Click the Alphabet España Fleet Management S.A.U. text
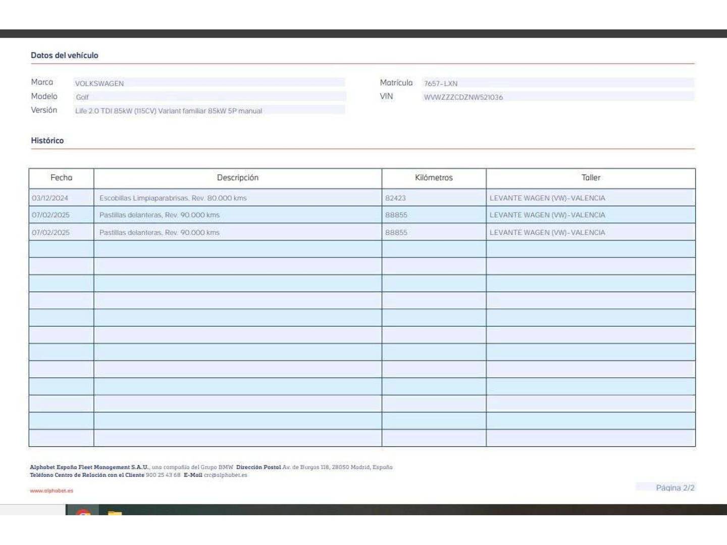The image size is (727, 545). pyautogui.click(x=89, y=467)
